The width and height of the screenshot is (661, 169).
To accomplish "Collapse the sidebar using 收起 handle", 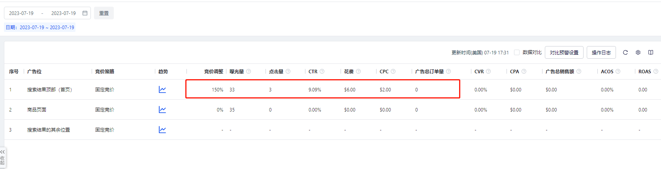I will click(2, 157).
